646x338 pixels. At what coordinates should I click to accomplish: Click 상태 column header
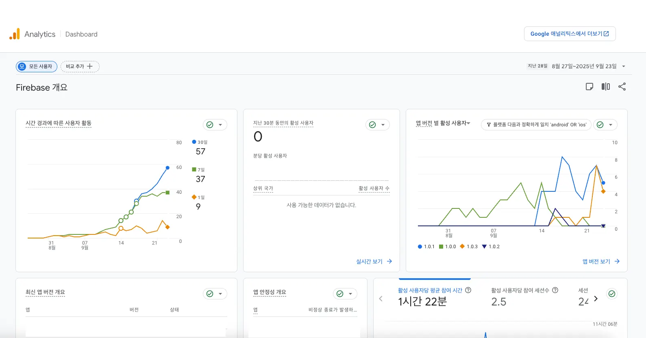tap(174, 310)
